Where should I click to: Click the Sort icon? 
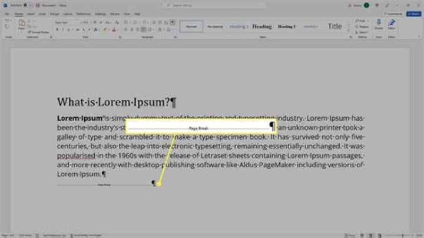[x=166, y=22]
